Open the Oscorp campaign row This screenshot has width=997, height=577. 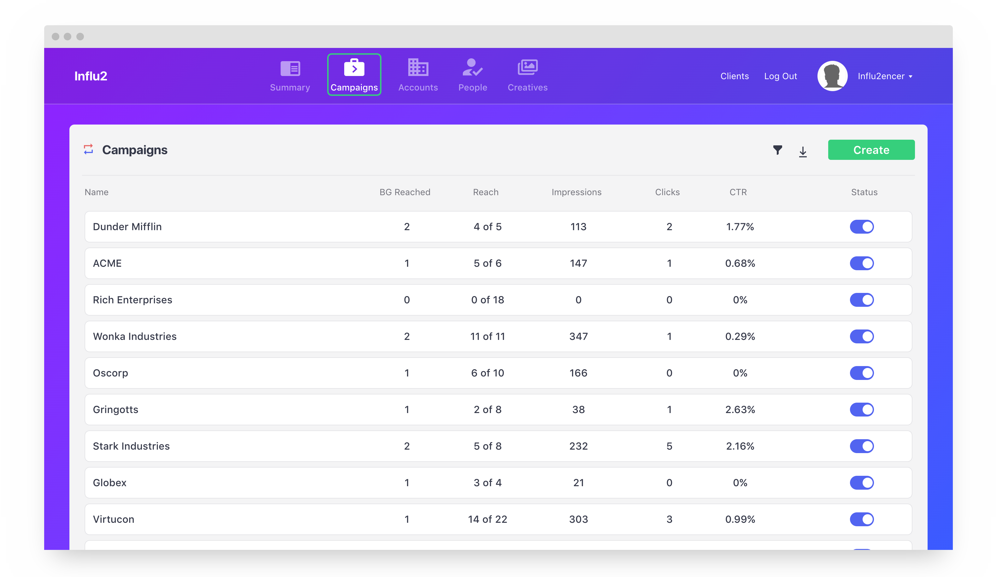(110, 373)
